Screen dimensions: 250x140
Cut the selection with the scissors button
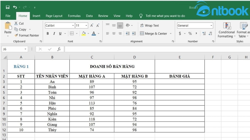[19, 23]
